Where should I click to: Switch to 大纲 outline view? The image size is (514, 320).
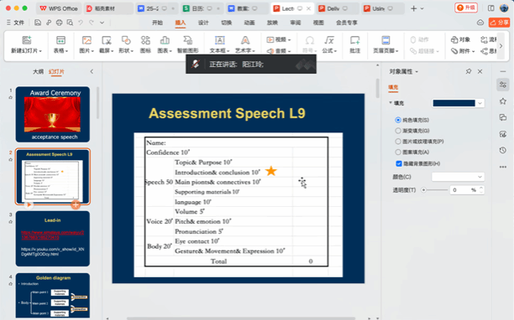pyautogui.click(x=38, y=71)
